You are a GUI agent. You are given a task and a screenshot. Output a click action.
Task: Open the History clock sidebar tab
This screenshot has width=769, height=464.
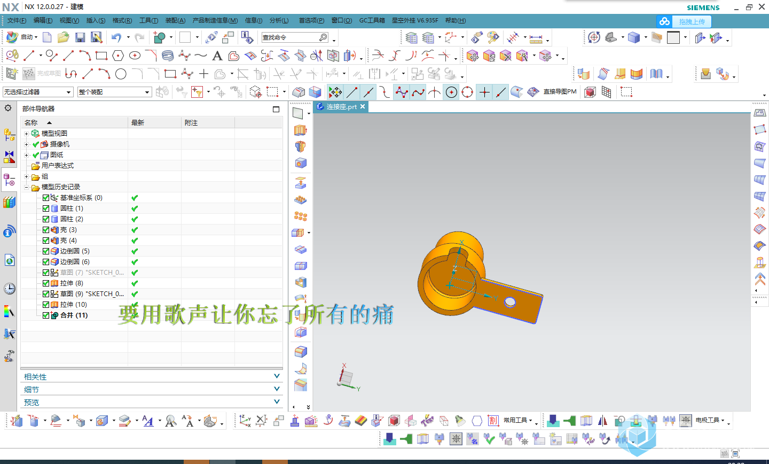click(9, 289)
